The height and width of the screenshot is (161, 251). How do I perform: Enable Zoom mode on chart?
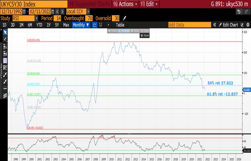[x=145, y=31]
